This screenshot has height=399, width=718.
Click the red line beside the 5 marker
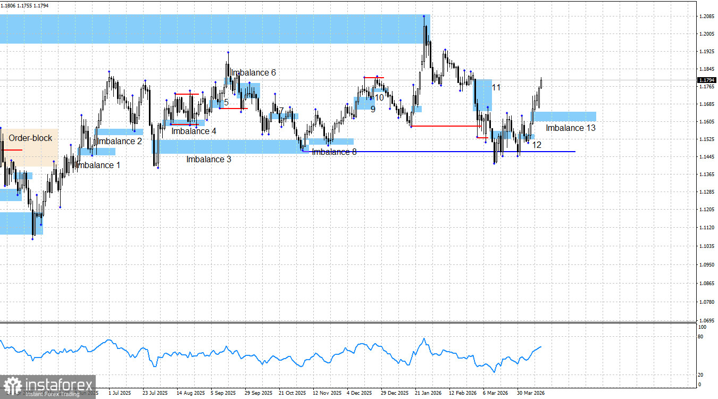click(234, 109)
